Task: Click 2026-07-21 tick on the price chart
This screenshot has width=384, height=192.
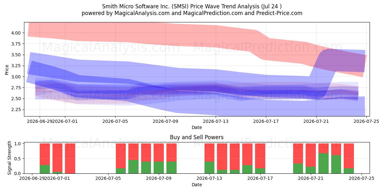Action: click(x=316, y=121)
